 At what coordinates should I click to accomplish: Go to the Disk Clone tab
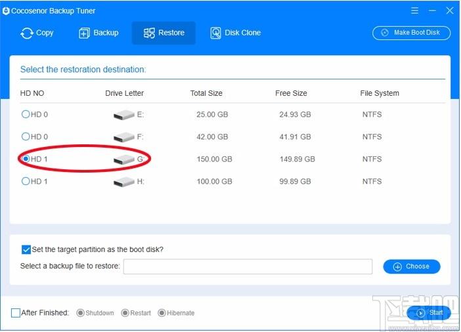pyautogui.click(x=236, y=33)
